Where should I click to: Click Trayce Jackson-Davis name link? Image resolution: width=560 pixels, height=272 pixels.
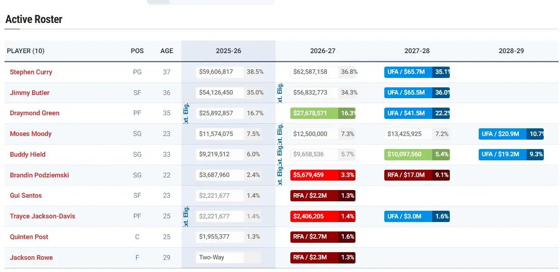[x=42, y=216]
